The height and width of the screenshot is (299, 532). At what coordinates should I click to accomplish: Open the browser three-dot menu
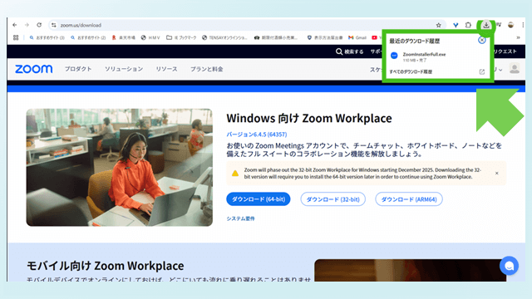point(523,25)
